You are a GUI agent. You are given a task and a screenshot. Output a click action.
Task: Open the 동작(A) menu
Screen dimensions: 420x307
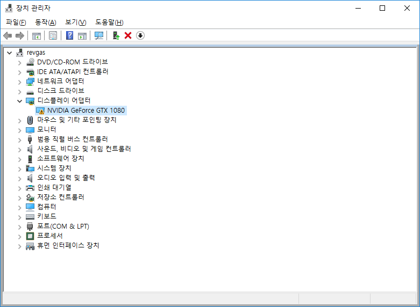[x=46, y=22]
